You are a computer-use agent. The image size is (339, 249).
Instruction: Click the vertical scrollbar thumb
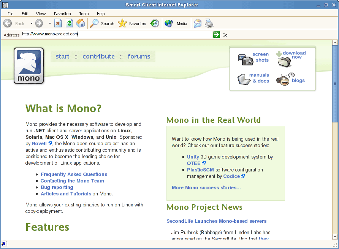point(335,84)
